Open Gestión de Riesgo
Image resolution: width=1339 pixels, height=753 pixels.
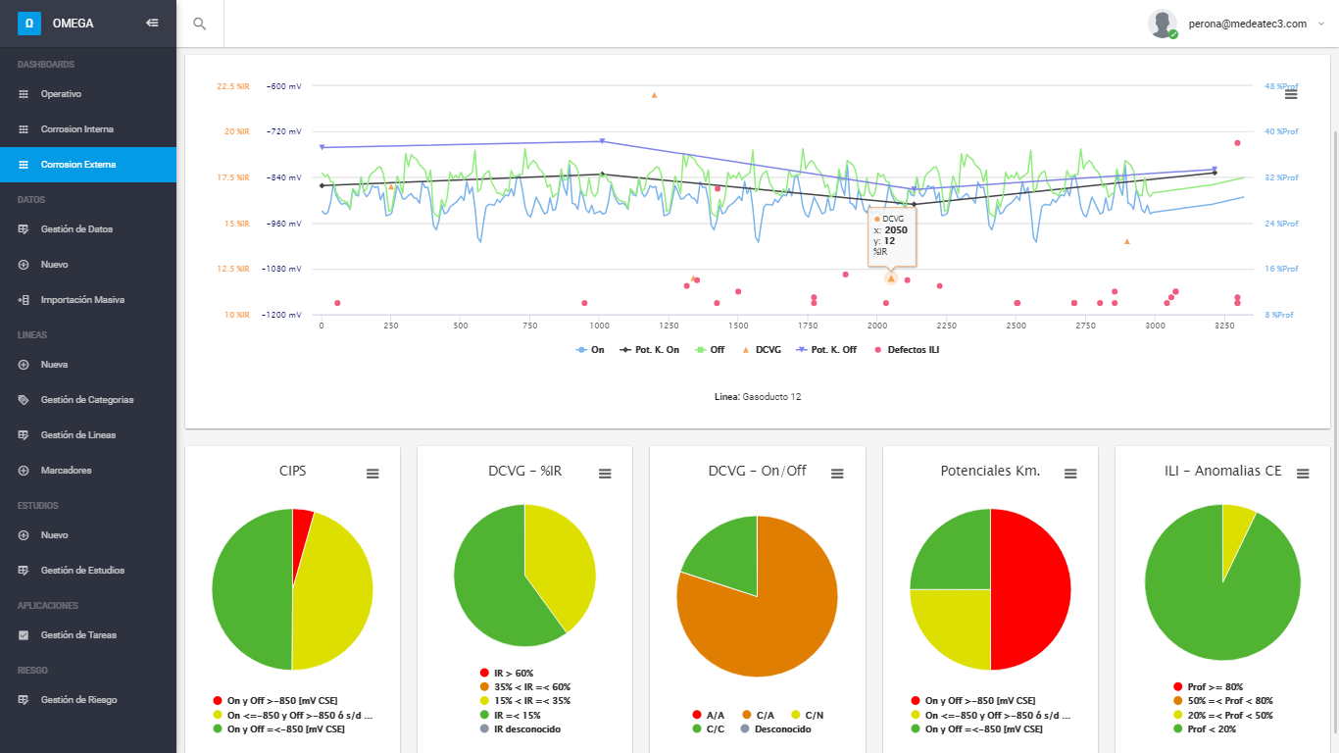coord(88,700)
